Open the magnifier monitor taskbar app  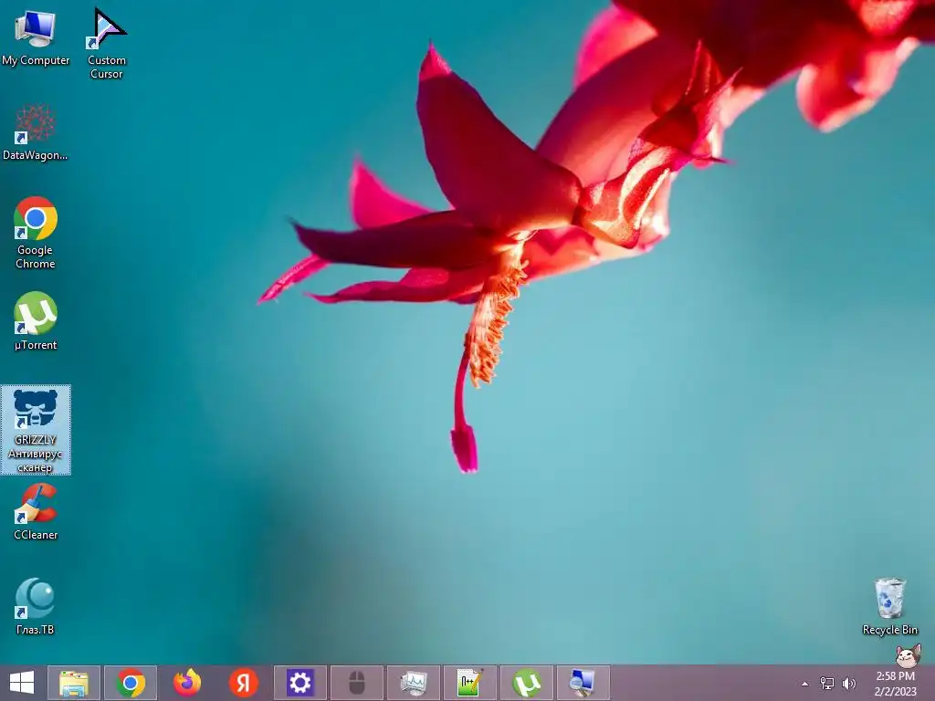pos(583,683)
